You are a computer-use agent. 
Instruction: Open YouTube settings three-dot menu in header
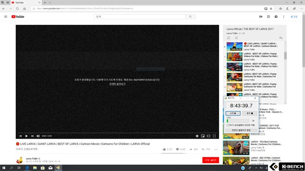[284, 17]
